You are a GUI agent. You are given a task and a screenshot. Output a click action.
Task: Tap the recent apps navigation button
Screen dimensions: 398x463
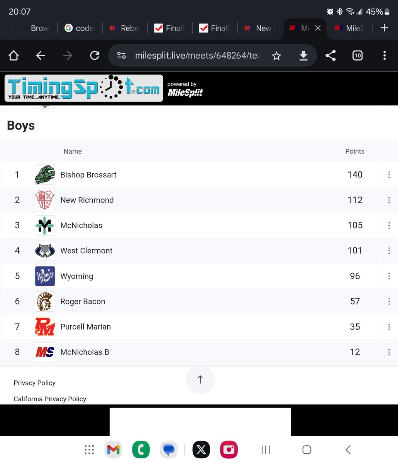click(266, 449)
